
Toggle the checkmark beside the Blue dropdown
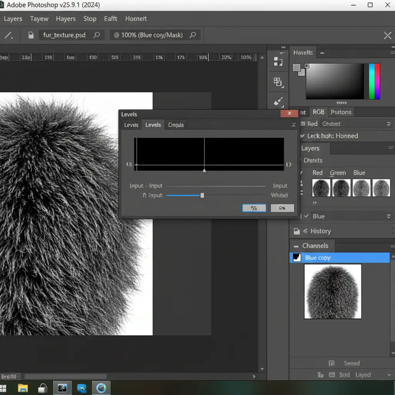(x=306, y=216)
